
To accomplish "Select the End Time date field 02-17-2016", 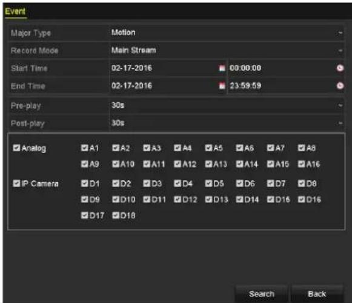I will pyautogui.click(x=168, y=86).
